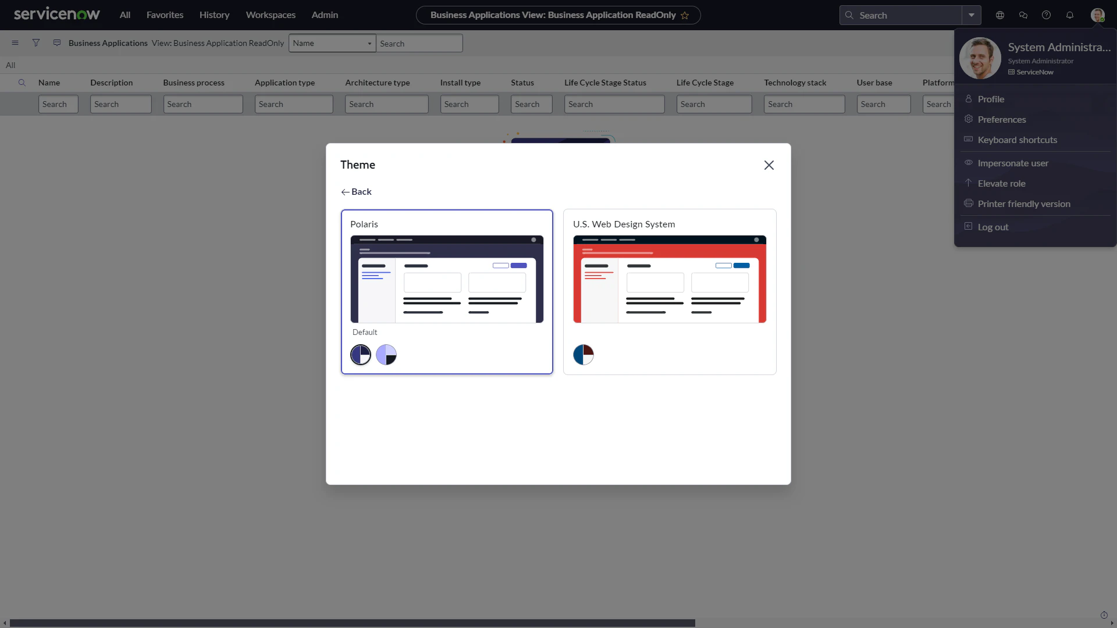This screenshot has width=1117, height=628.
Task: Click the Business process column search field
Action: click(203, 104)
